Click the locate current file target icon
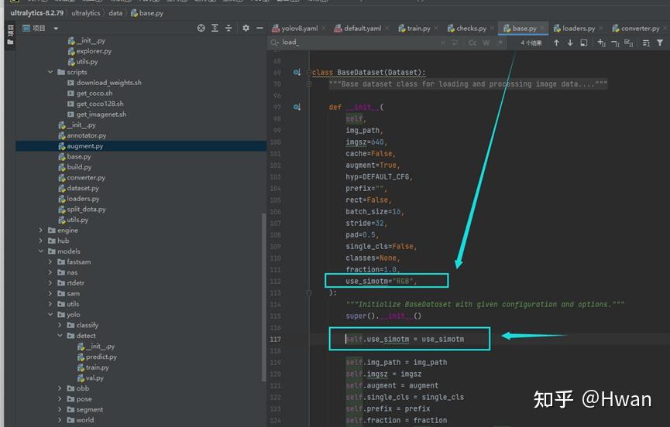This screenshot has width=670, height=427. coord(201,28)
